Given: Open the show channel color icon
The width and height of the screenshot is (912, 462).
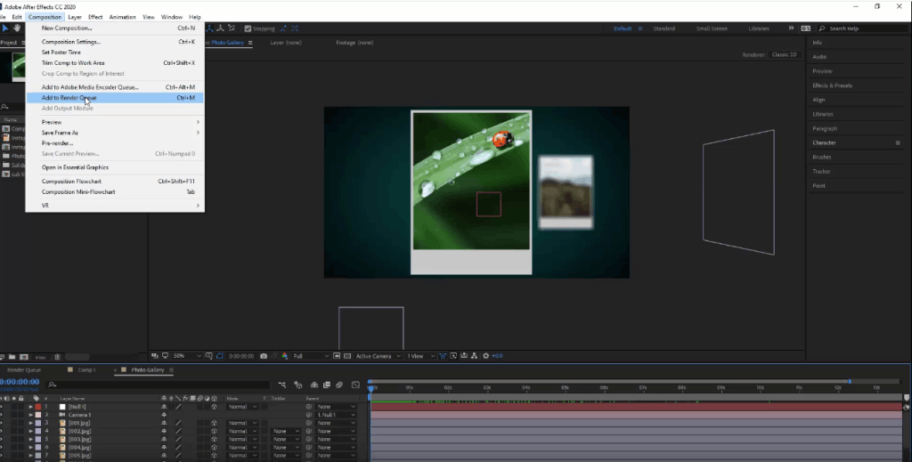Looking at the screenshot, I should pos(284,356).
